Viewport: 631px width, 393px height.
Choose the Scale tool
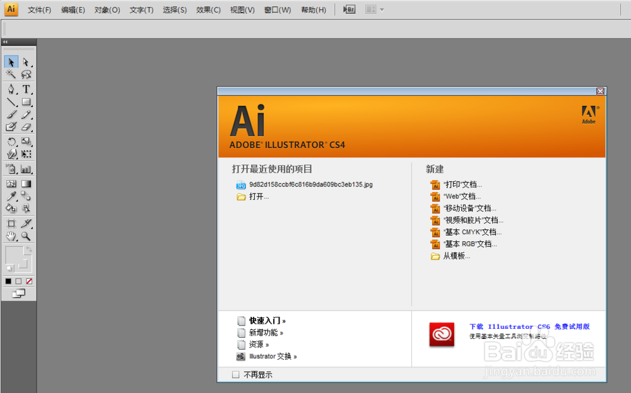pyautogui.click(x=26, y=142)
